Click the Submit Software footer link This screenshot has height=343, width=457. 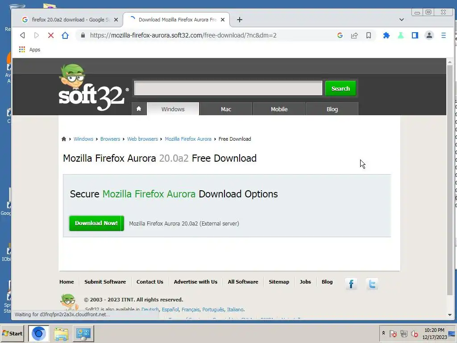[x=105, y=282]
